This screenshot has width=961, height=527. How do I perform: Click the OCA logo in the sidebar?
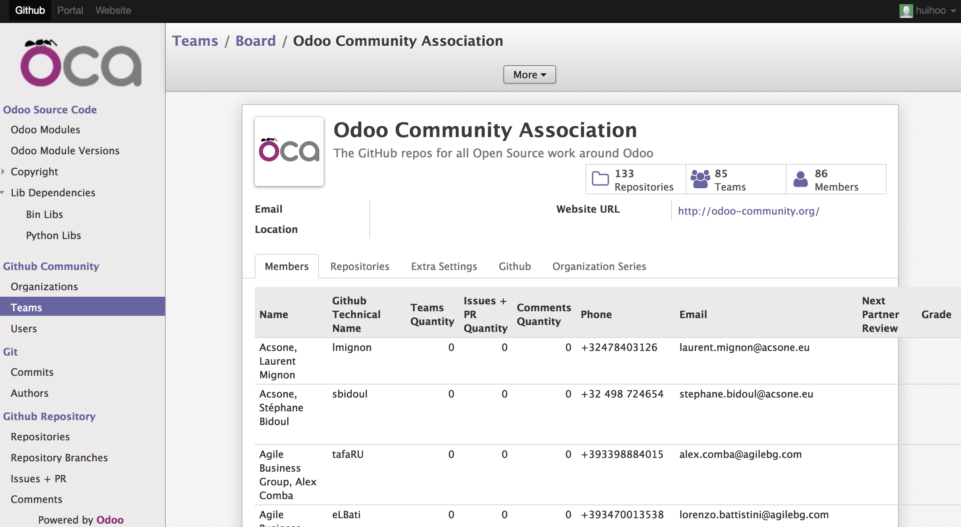coord(81,63)
